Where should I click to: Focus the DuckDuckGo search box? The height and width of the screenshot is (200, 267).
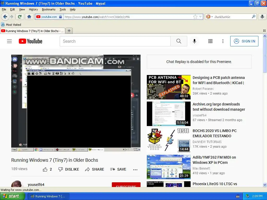pos(232,17)
